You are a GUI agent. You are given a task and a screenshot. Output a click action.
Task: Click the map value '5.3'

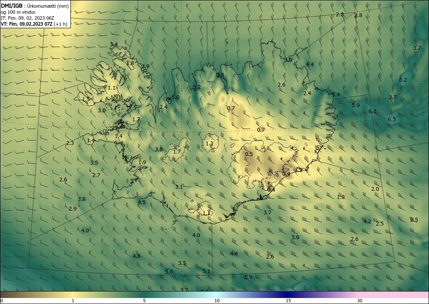pos(220,75)
